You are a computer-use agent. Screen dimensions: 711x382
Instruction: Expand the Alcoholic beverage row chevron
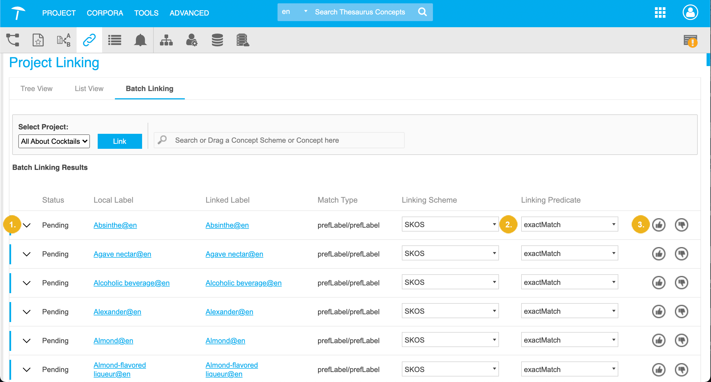tap(27, 283)
